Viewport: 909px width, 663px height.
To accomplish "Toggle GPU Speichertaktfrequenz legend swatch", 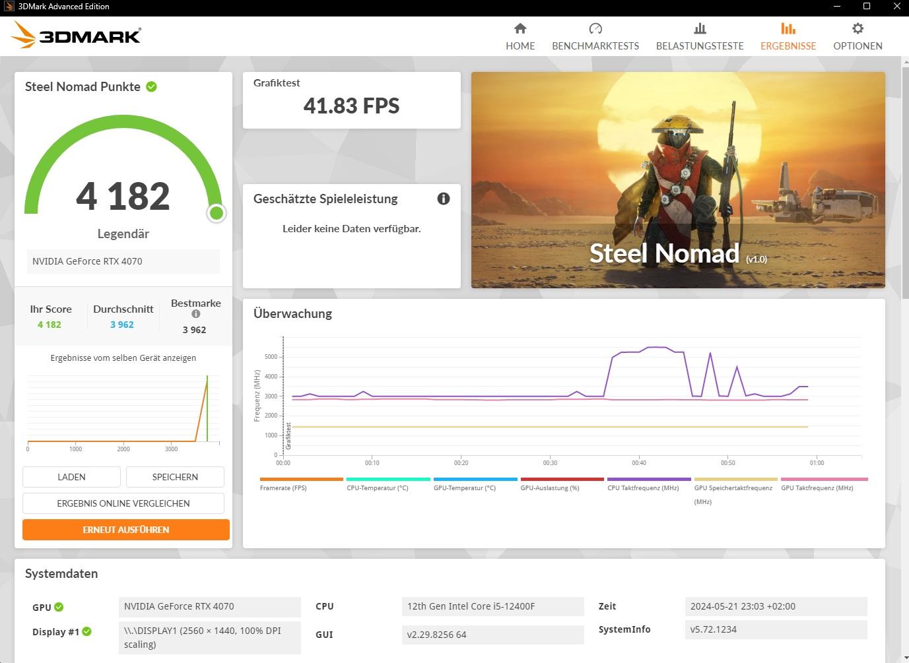I will (x=736, y=479).
